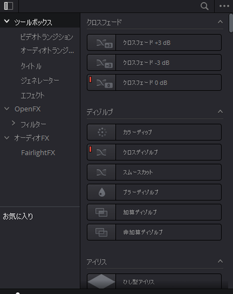This screenshot has height=294, width=233.
Task: Select the スムースカット transition
Action: [x=154, y=172]
